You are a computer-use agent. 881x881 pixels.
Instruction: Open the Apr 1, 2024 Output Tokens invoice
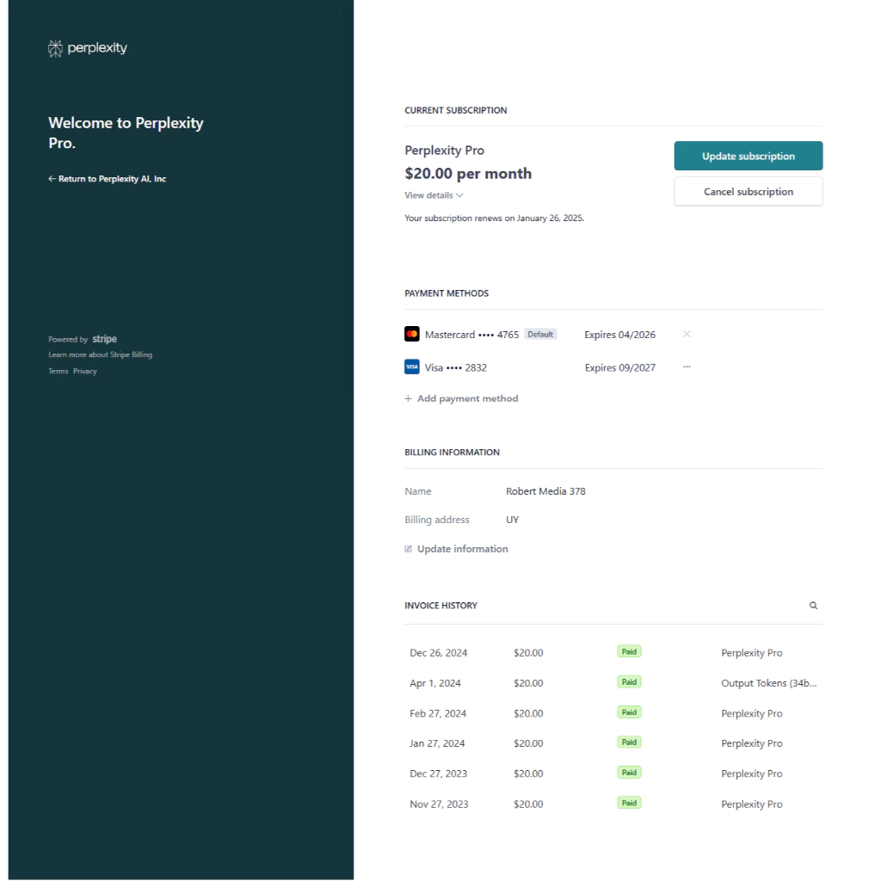click(x=768, y=683)
